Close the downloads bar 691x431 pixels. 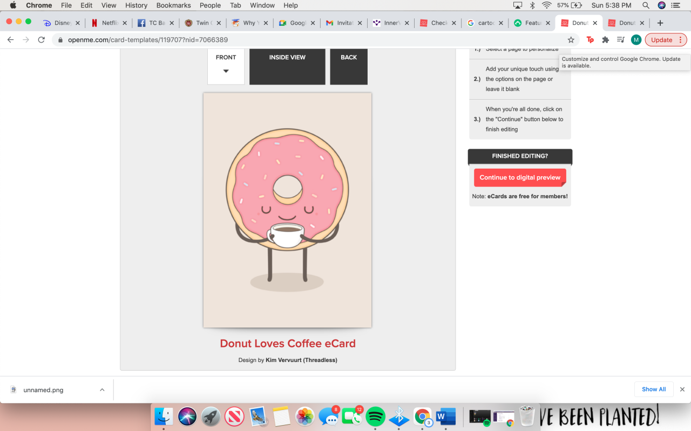[x=682, y=389]
